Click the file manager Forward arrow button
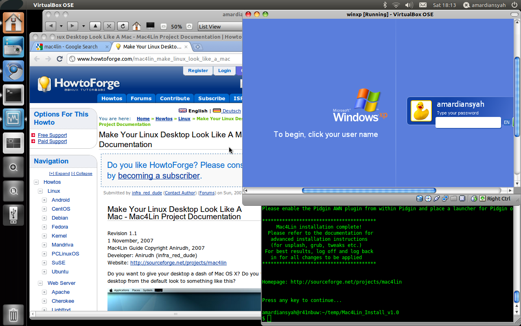521x326 pixels. tap(72, 26)
